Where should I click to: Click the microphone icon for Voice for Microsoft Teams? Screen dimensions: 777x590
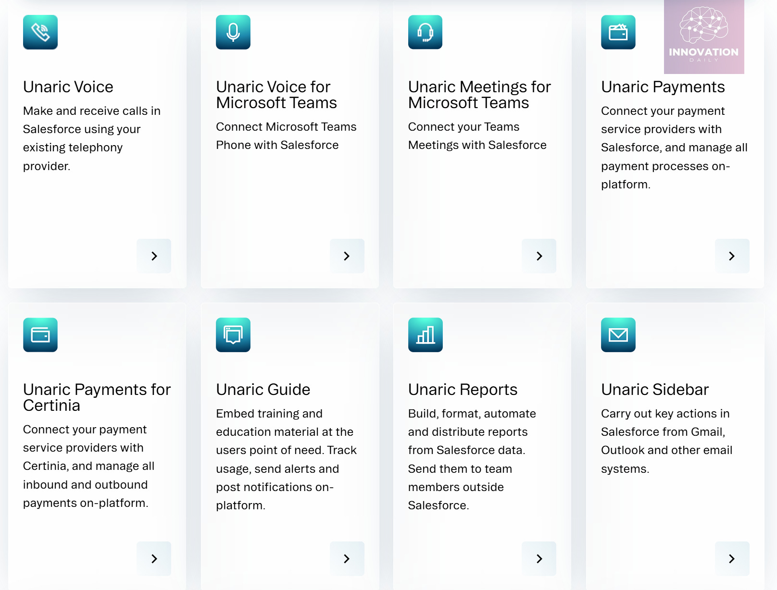tap(233, 32)
